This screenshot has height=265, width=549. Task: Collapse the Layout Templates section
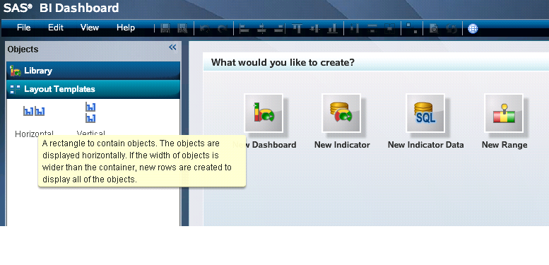pyautogui.click(x=93, y=89)
